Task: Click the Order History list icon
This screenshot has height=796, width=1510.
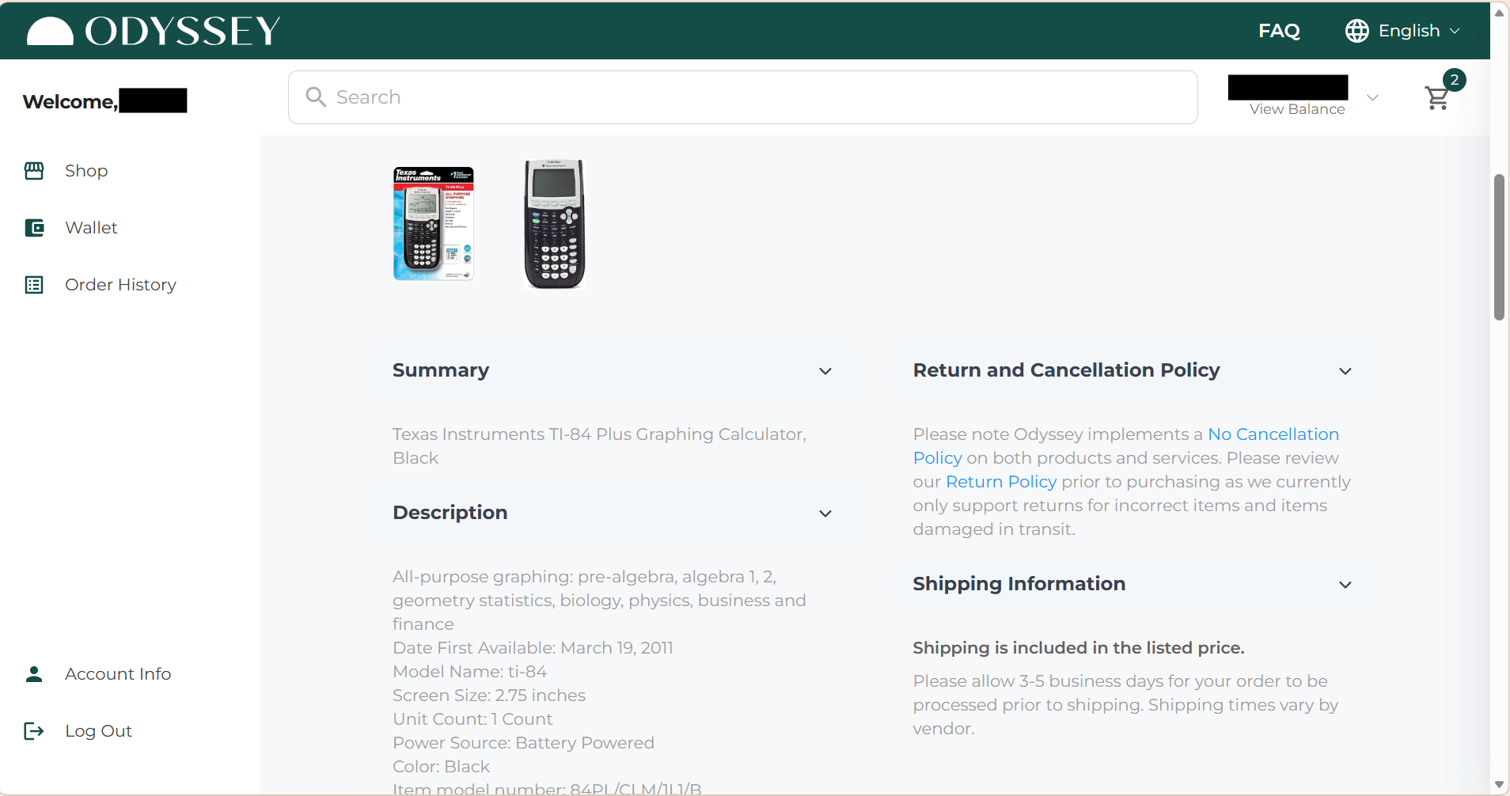Action: (x=34, y=285)
